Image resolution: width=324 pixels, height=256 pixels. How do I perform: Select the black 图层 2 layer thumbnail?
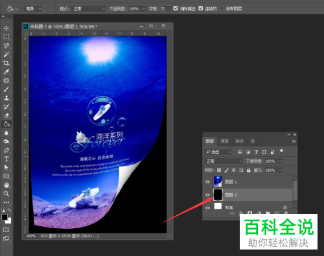click(x=218, y=194)
